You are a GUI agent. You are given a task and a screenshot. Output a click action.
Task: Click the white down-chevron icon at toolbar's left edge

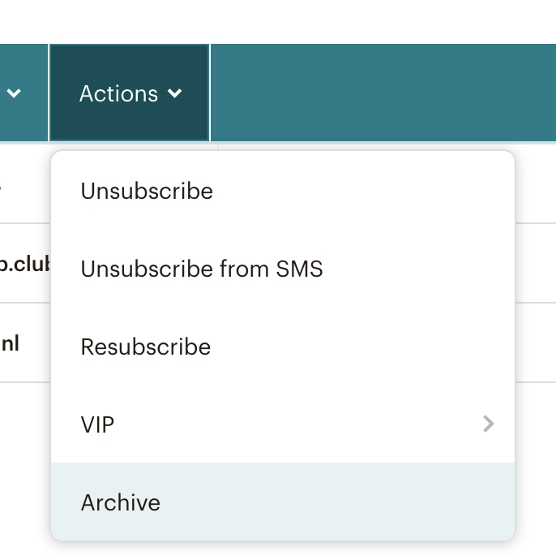[x=14, y=93]
